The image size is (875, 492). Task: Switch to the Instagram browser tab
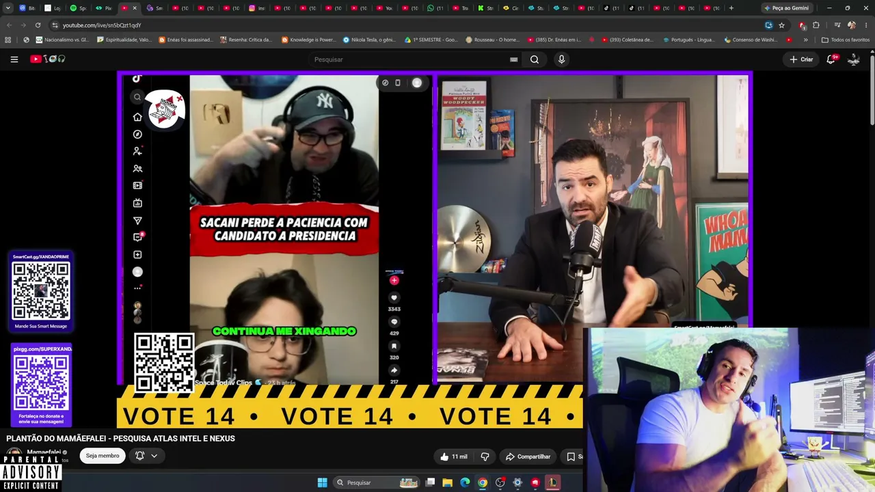click(x=256, y=8)
